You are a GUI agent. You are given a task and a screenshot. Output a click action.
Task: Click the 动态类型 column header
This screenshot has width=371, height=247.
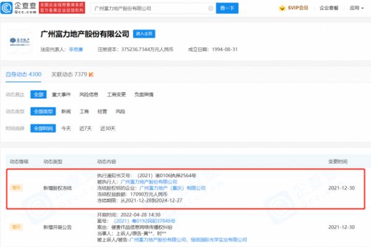click(x=53, y=161)
